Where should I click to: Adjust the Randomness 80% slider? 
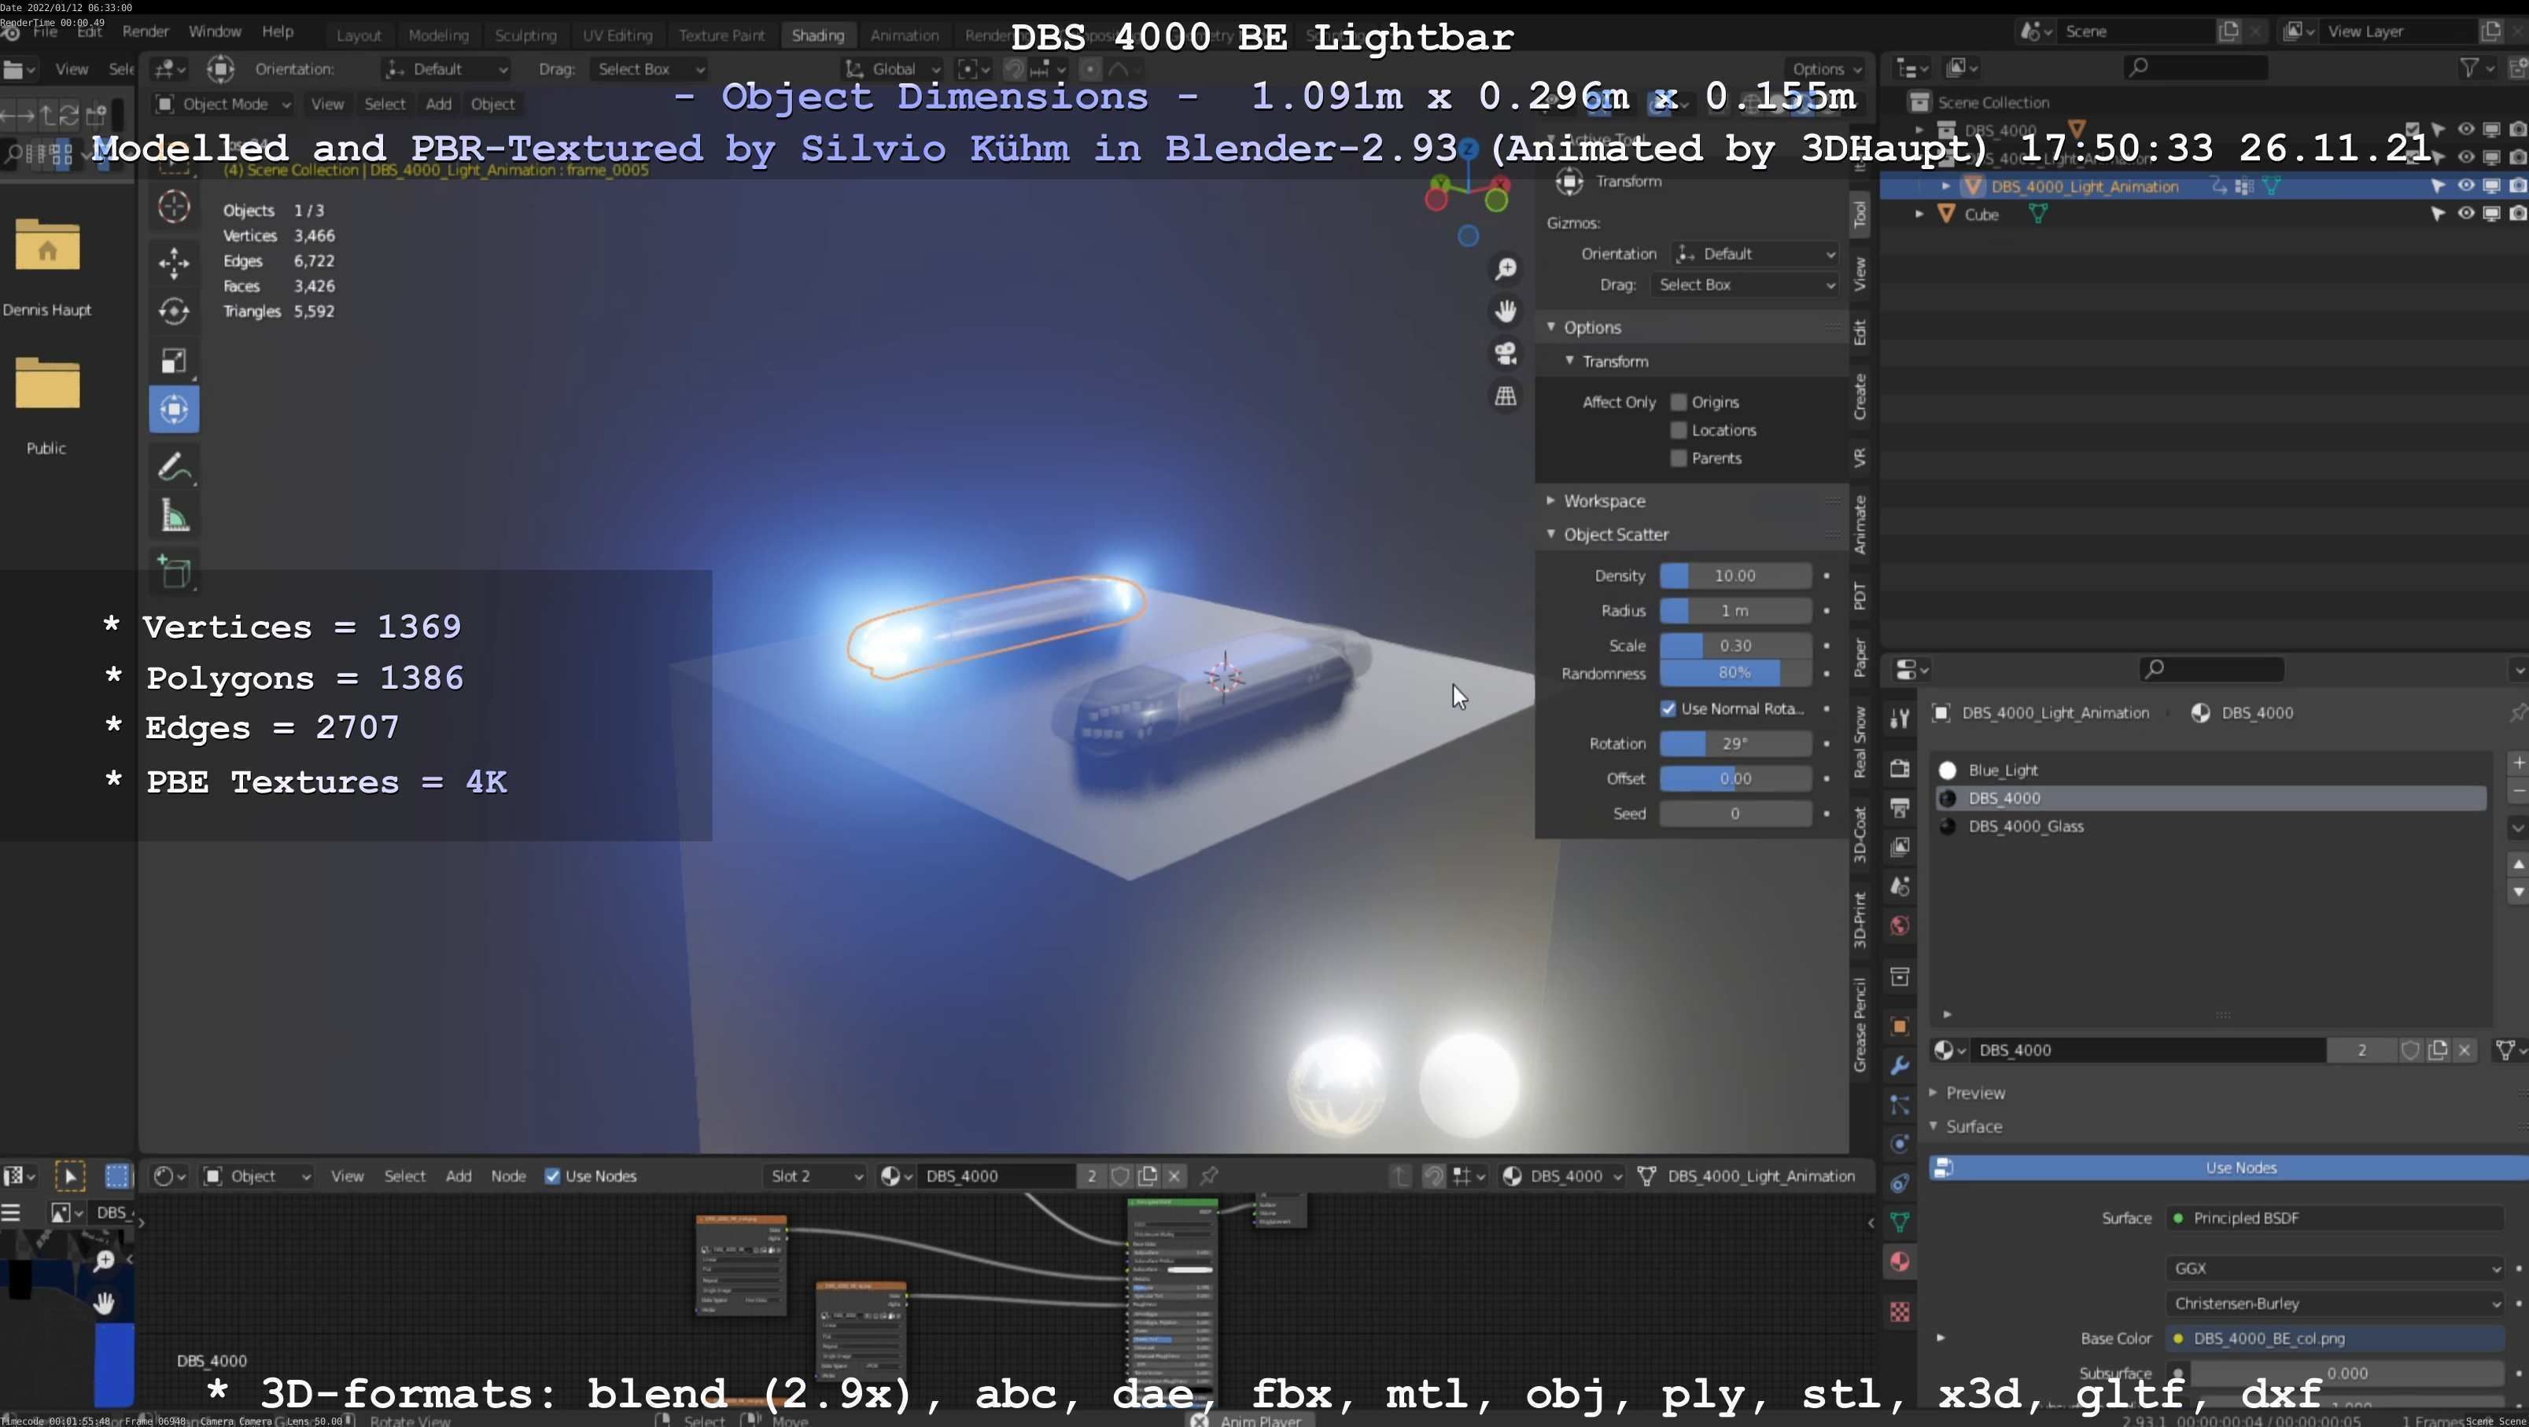1735,673
